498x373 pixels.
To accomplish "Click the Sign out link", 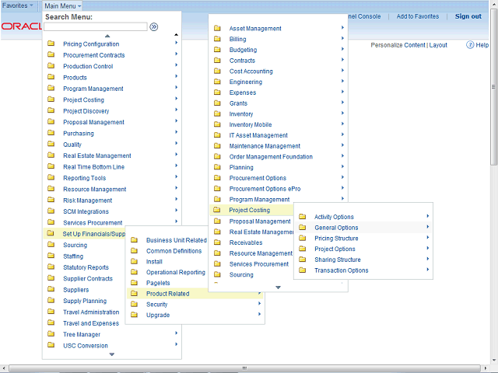I will click(x=468, y=16).
